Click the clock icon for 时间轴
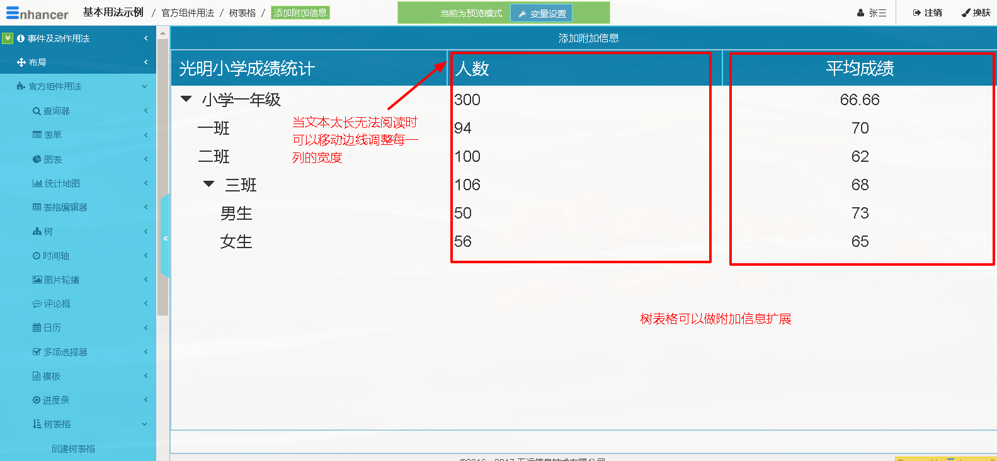 [37, 256]
